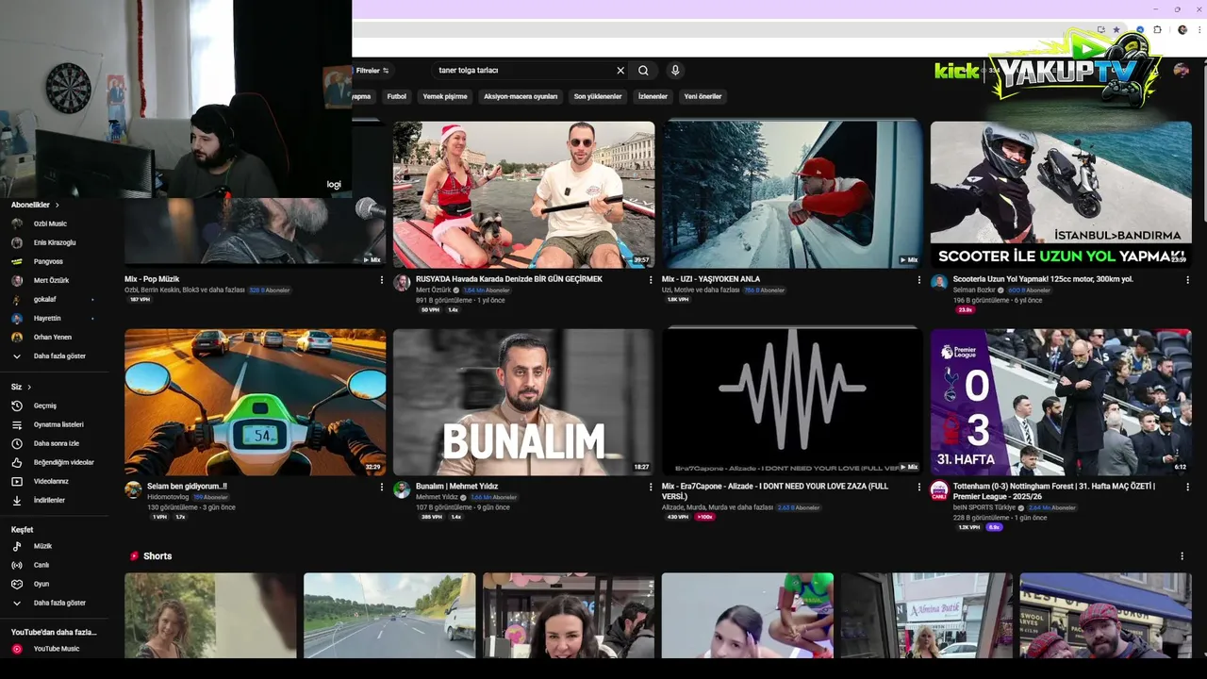The height and width of the screenshot is (679, 1207).
Task: Open the Müzik explore icon
Action: coord(16,546)
